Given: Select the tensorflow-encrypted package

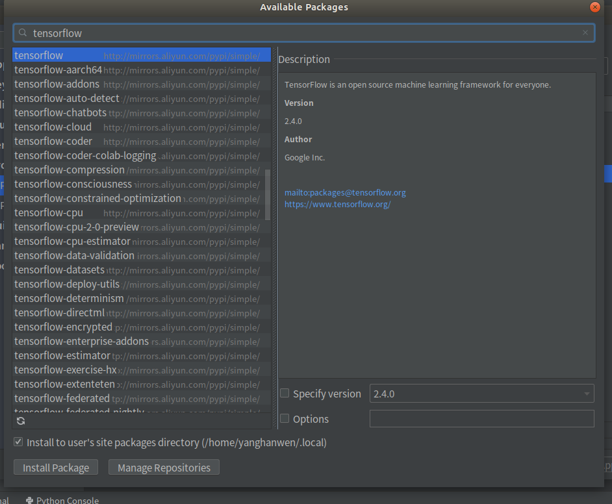Looking at the screenshot, I should [x=142, y=327].
